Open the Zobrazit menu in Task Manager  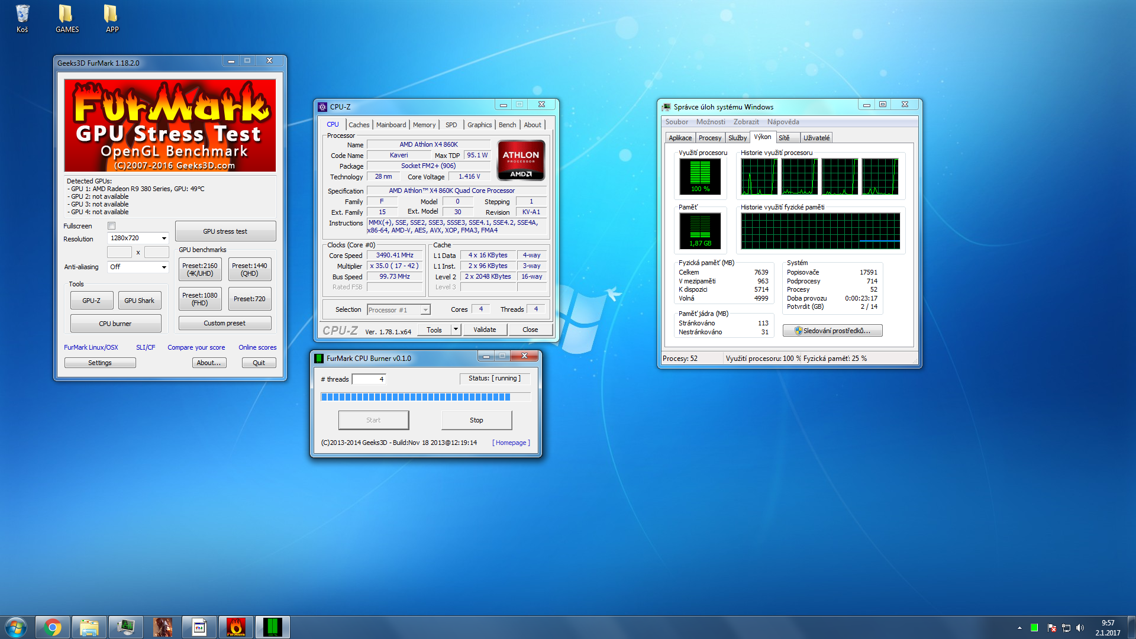(x=746, y=122)
